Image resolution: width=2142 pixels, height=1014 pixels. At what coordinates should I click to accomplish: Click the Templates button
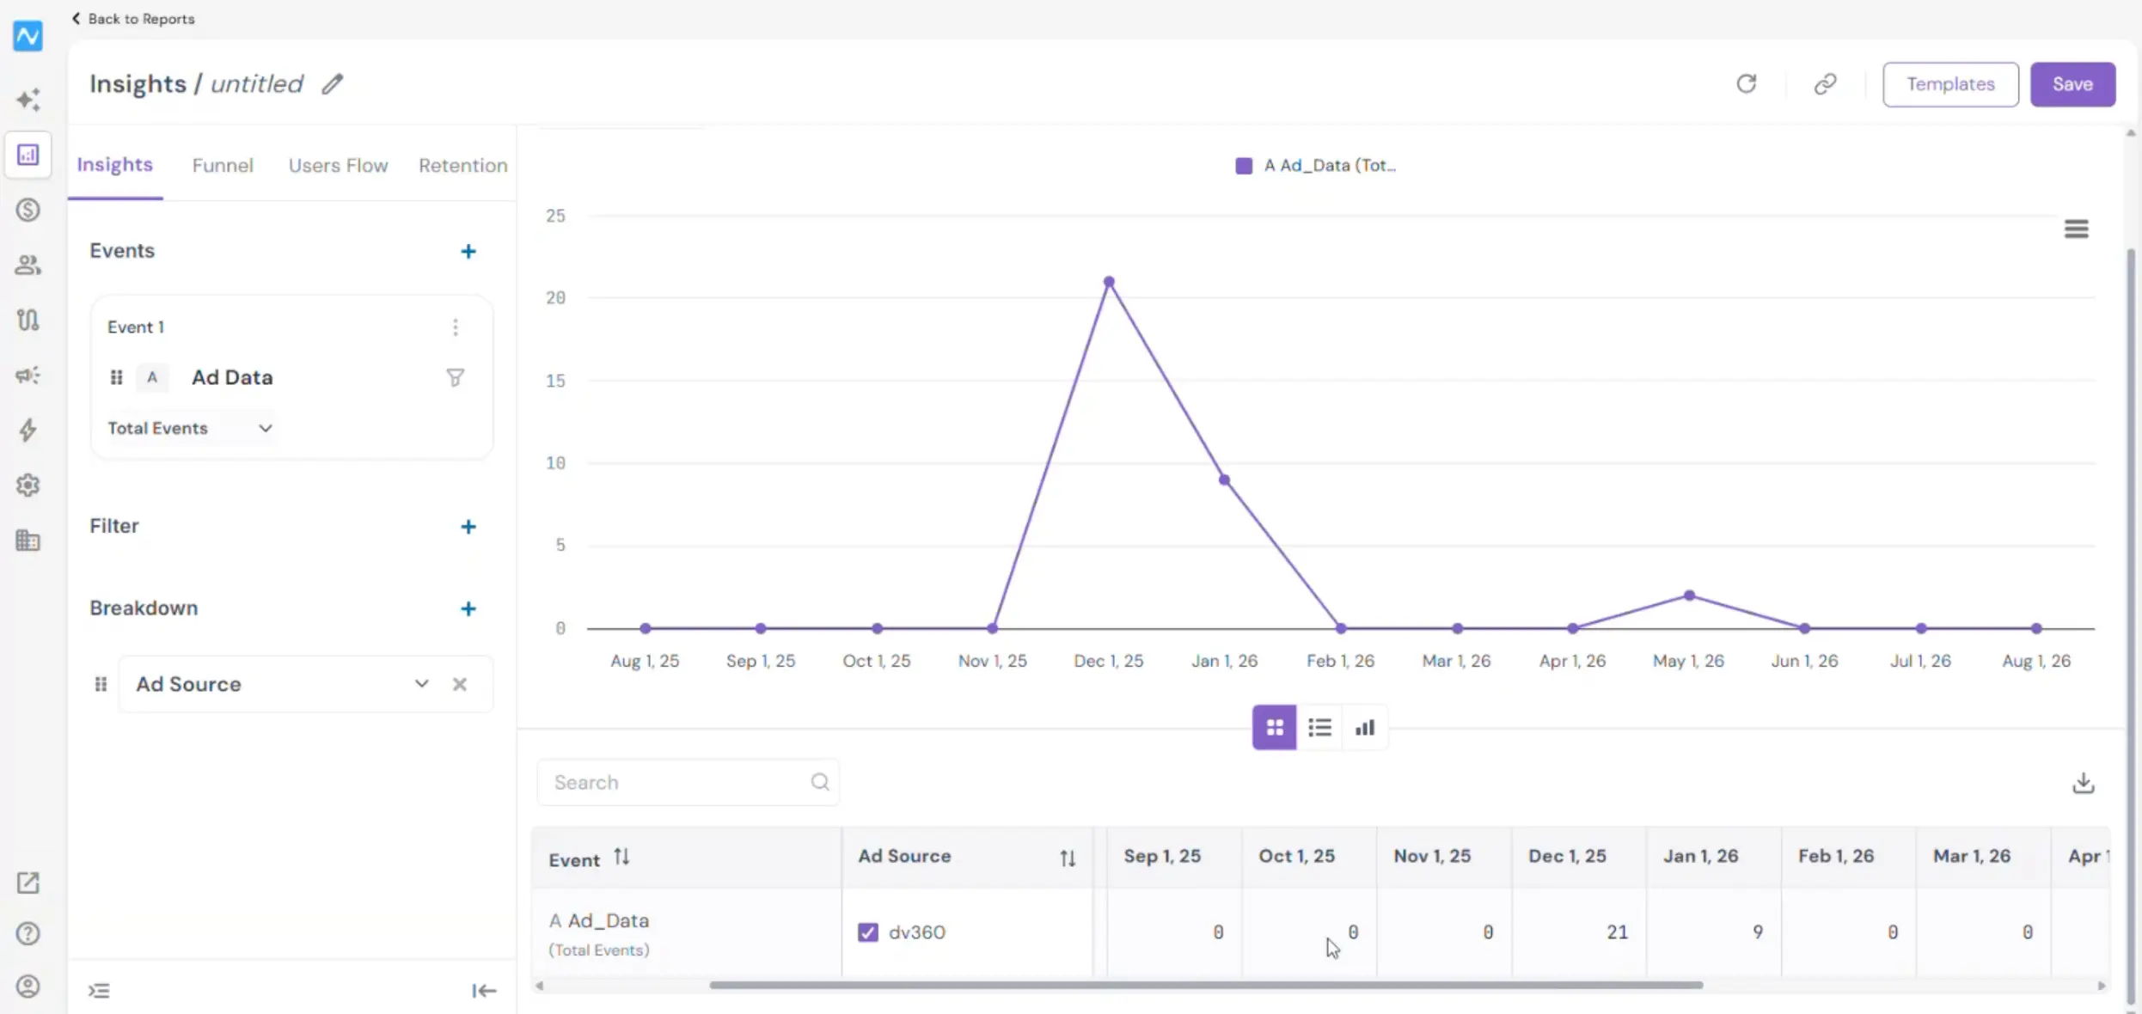click(1950, 84)
